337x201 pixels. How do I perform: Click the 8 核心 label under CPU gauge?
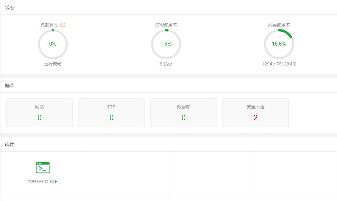pyautogui.click(x=166, y=64)
